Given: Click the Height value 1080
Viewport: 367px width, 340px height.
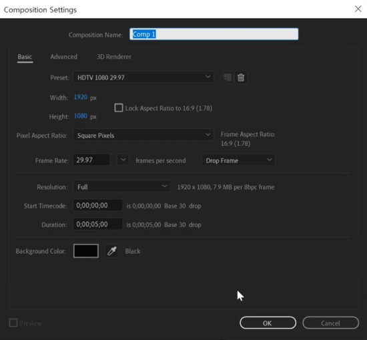Looking at the screenshot, I should 81,116.
